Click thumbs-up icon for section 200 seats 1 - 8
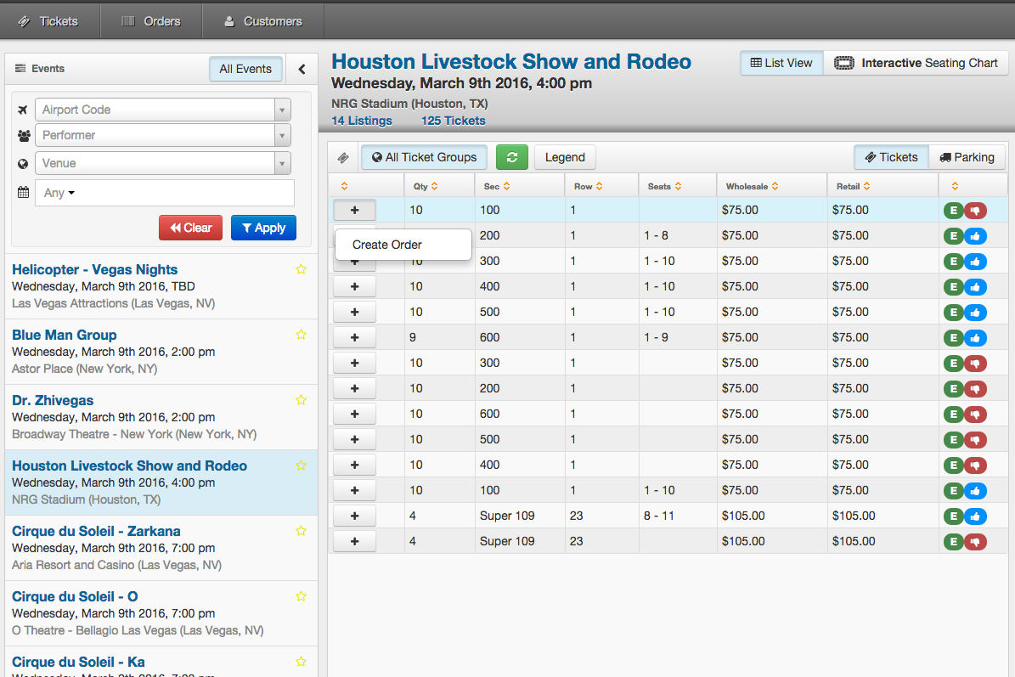 (976, 236)
